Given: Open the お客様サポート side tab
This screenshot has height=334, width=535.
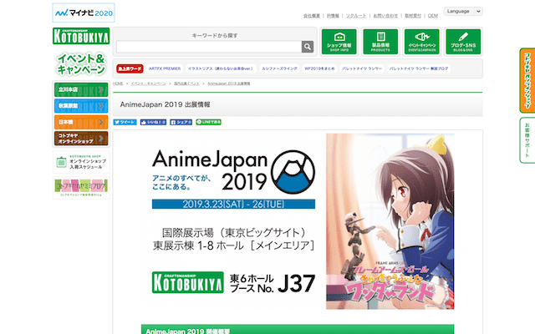Looking at the screenshot, I should tap(527, 140).
